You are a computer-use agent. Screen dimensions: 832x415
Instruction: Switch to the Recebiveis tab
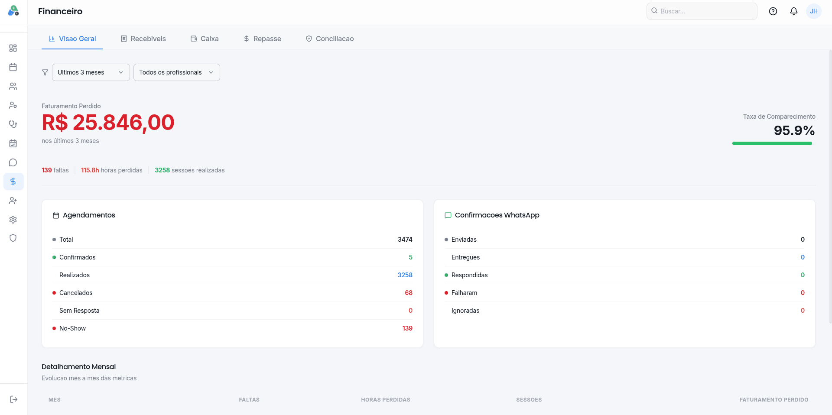point(143,39)
